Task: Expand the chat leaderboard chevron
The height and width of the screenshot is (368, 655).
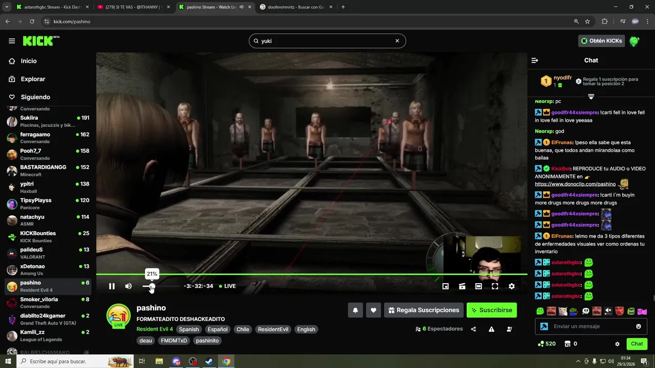Action: click(591, 97)
